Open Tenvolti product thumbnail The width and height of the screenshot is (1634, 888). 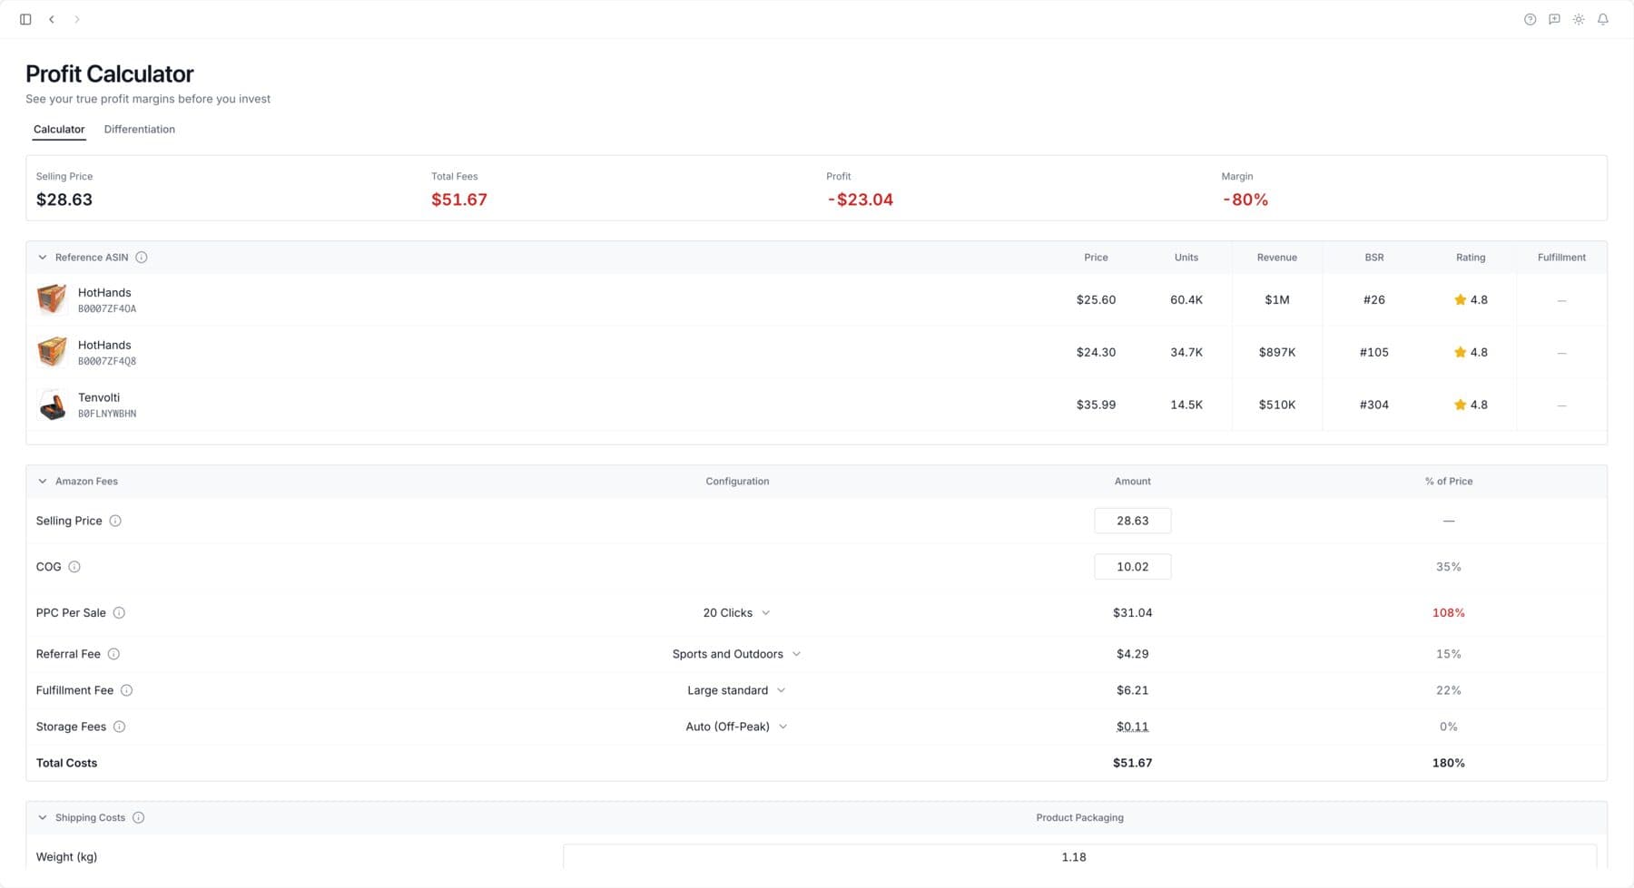(52, 405)
